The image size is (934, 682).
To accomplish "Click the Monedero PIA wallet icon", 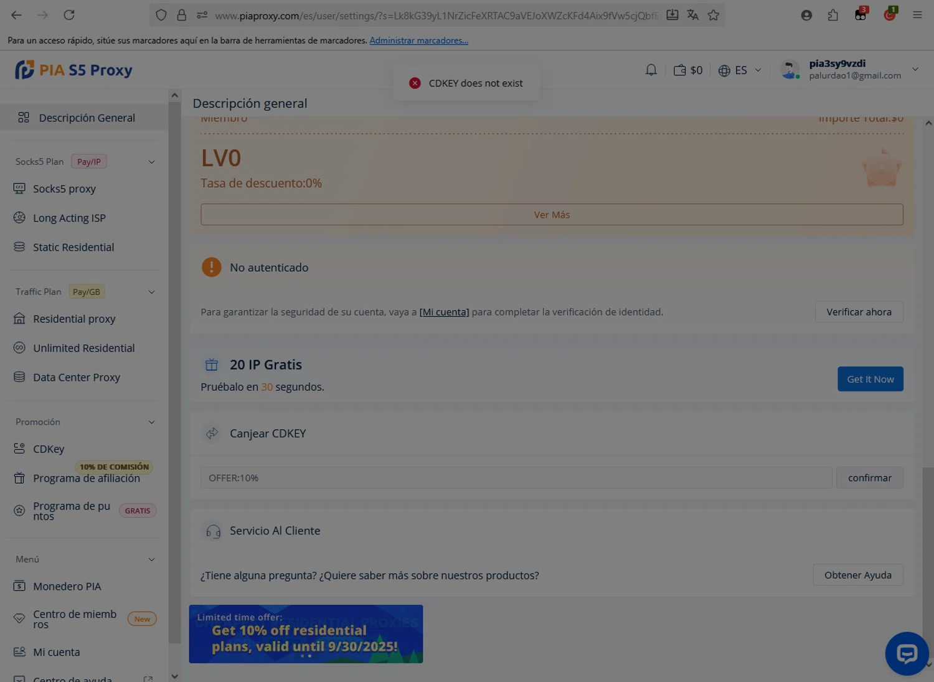I will [19, 586].
